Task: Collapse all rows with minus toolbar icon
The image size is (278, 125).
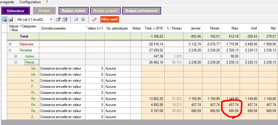Action: [76, 19]
